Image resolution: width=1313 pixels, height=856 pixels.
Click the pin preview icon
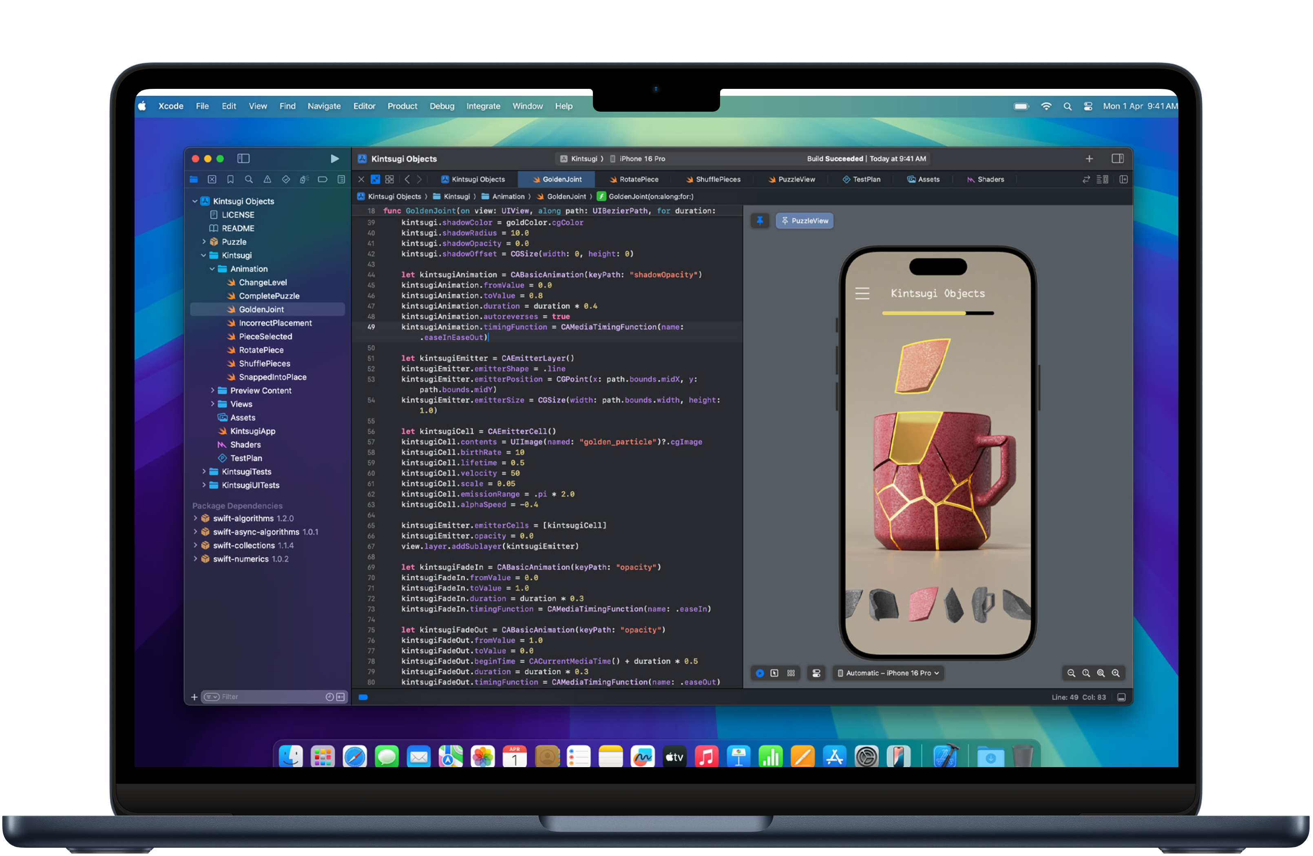click(760, 221)
